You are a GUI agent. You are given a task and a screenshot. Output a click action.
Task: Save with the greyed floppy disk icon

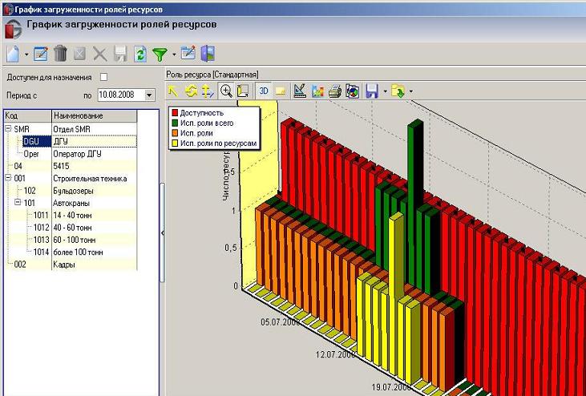[121, 54]
